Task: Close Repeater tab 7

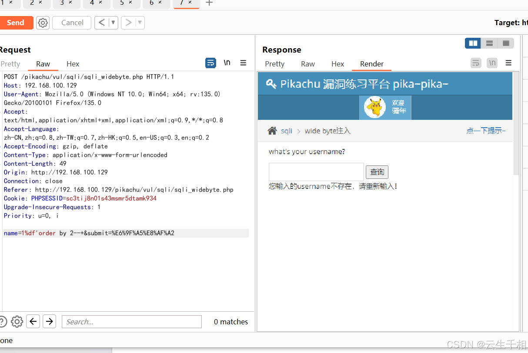Action: (190, 3)
